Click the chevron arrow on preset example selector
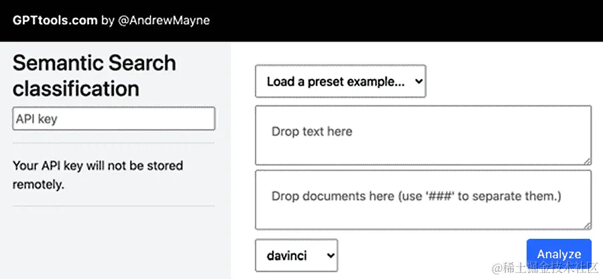The width and height of the screenshot is (603, 279). (x=419, y=82)
